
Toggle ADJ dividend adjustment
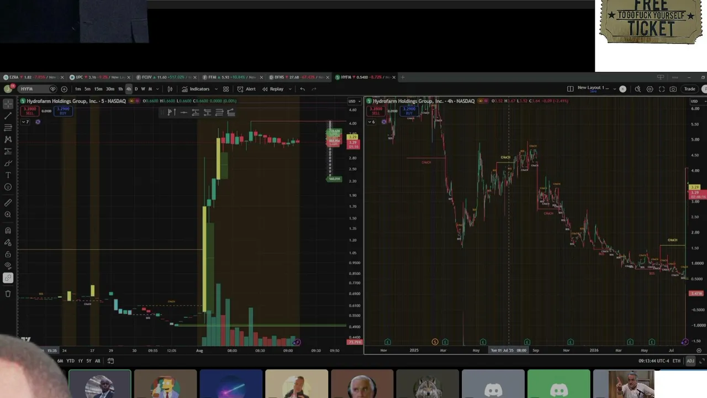point(690,361)
